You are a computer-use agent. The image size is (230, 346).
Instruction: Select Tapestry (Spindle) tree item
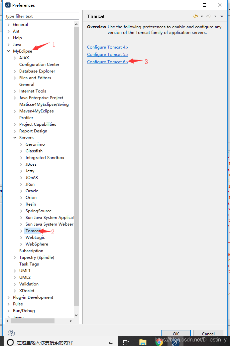click(x=37, y=257)
